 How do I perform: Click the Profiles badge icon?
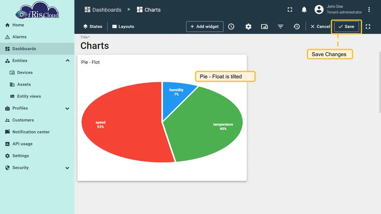7,108
